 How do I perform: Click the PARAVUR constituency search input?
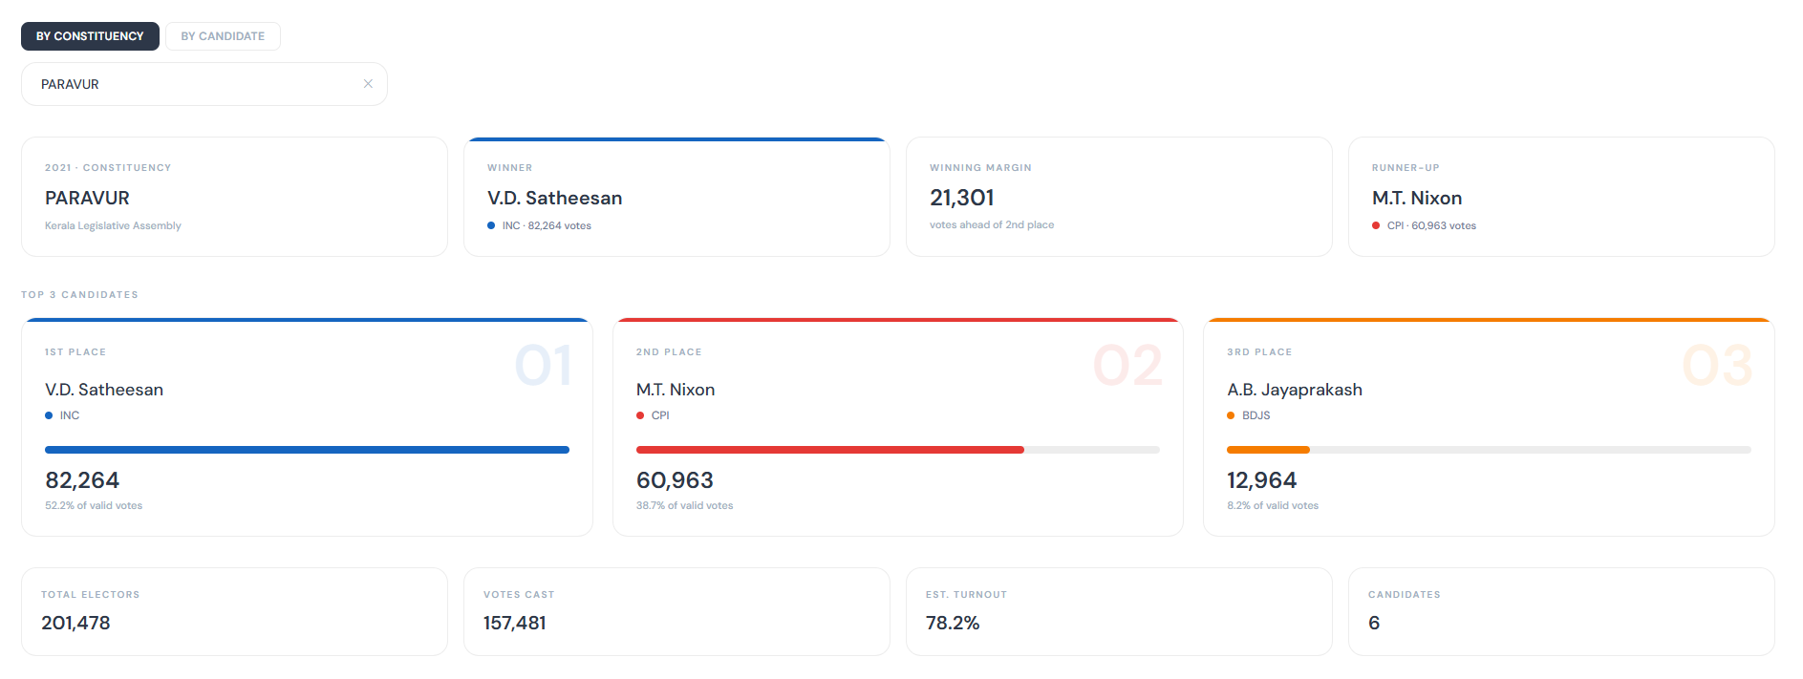click(x=191, y=84)
